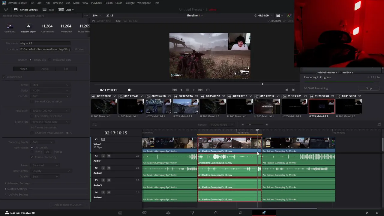Open Render Settings panel options three dots
This screenshot has width=384, height=216.
[86, 16]
